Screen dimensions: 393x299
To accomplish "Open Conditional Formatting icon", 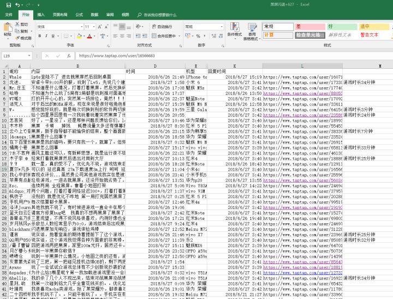I will (235, 27).
